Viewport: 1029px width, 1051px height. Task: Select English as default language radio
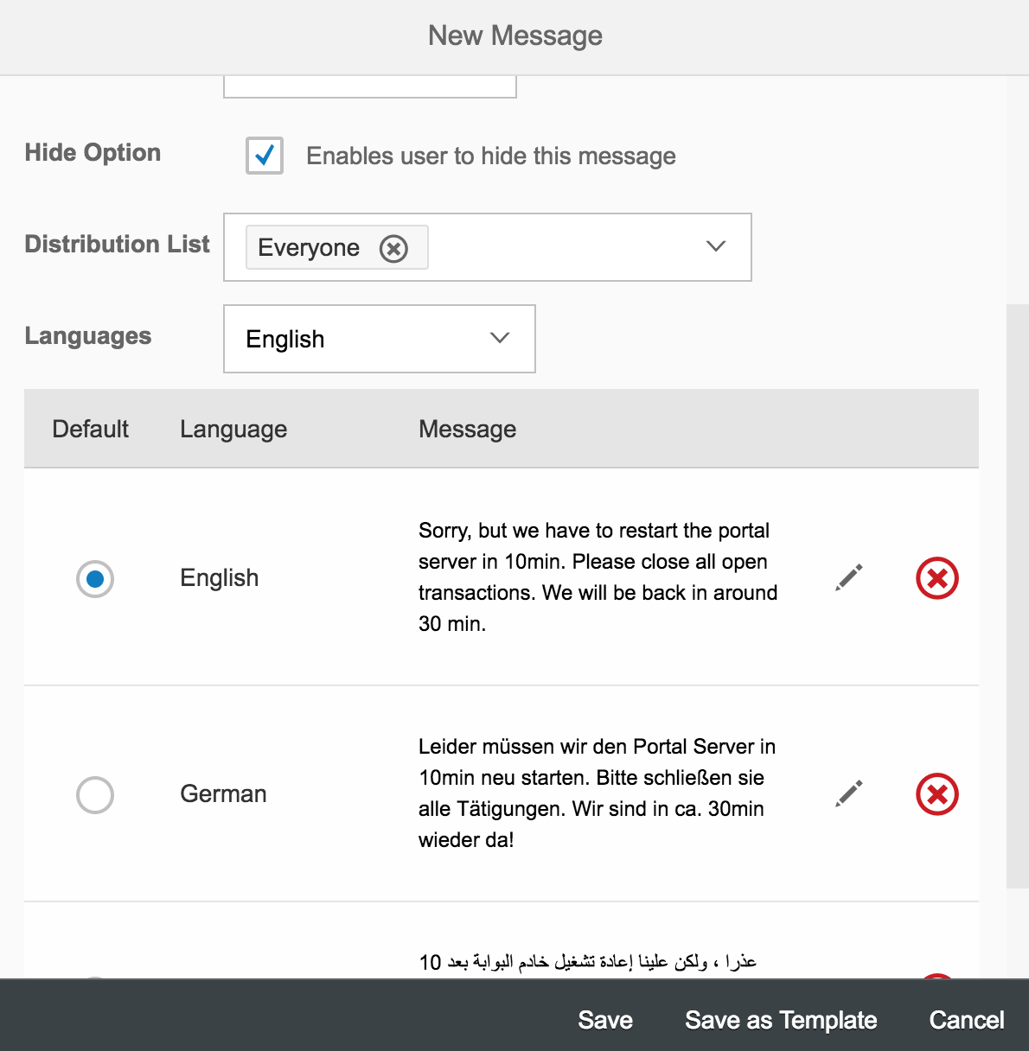click(95, 578)
